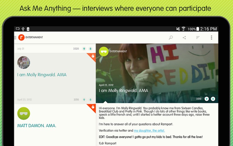The height and width of the screenshot is (146, 233).
Task: Upvote Molly Ringwald post in list
Action: click(84, 100)
